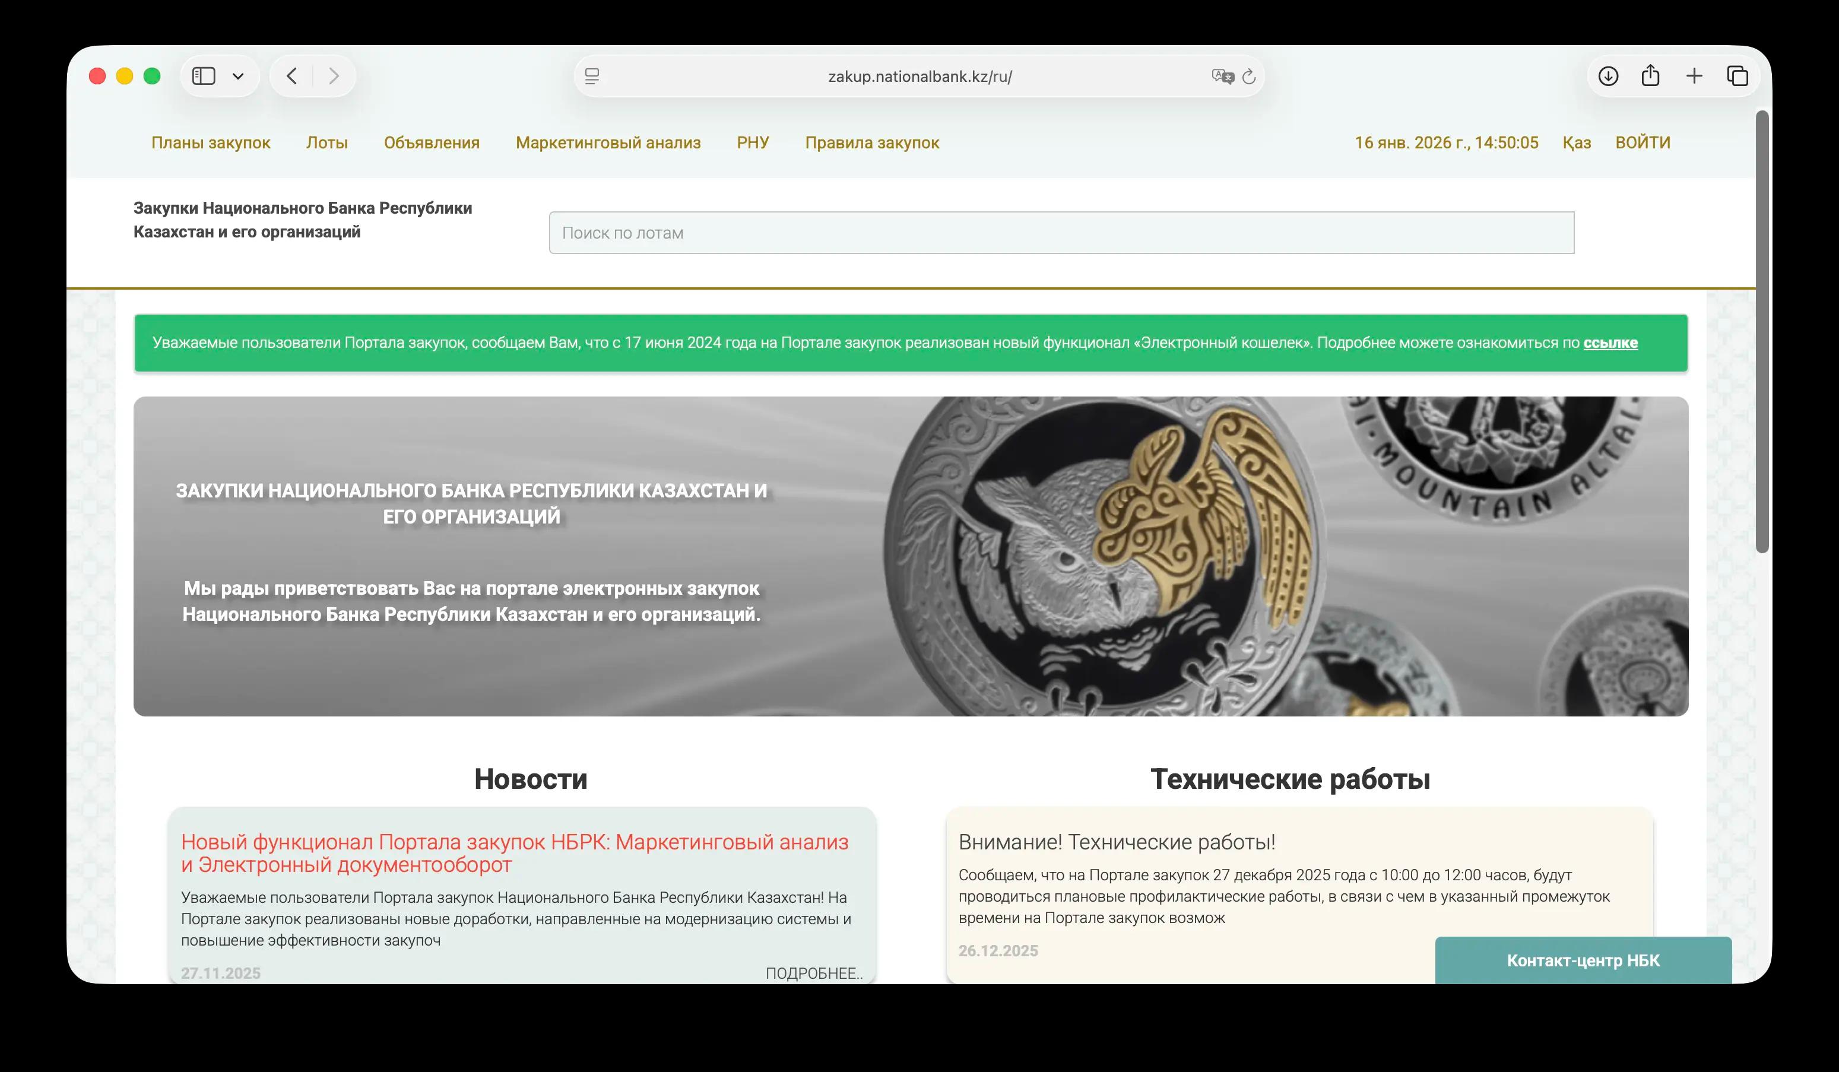Screen dimensions: 1839x1072
Task: Open the Планы закупок menu item
Action: [x=210, y=142]
